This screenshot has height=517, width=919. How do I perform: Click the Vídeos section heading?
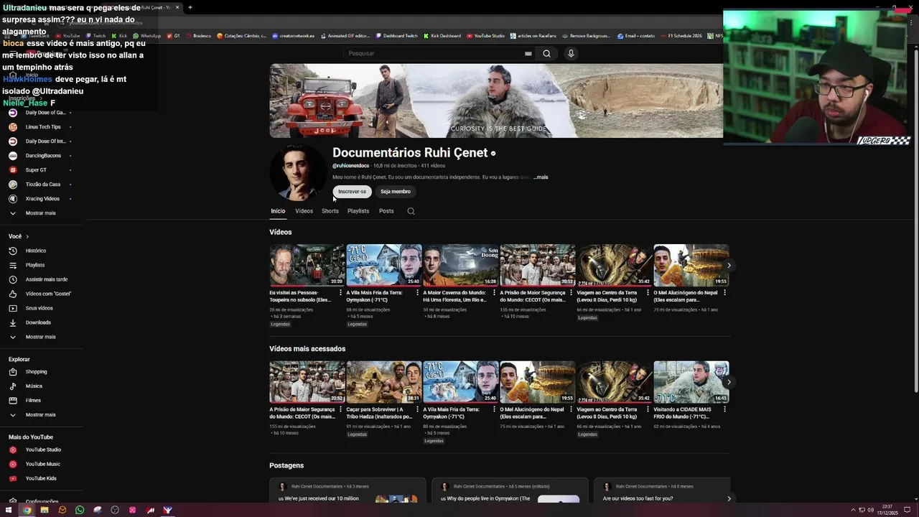point(281,232)
